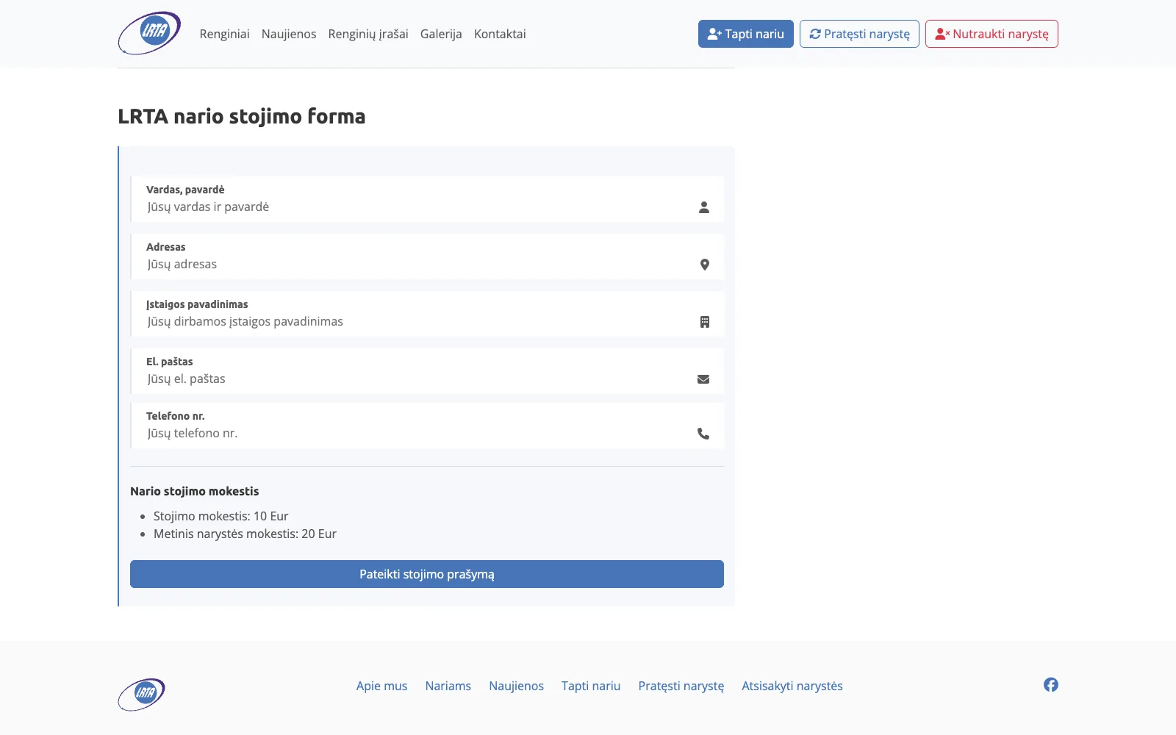Open the Galerija page

(x=441, y=34)
